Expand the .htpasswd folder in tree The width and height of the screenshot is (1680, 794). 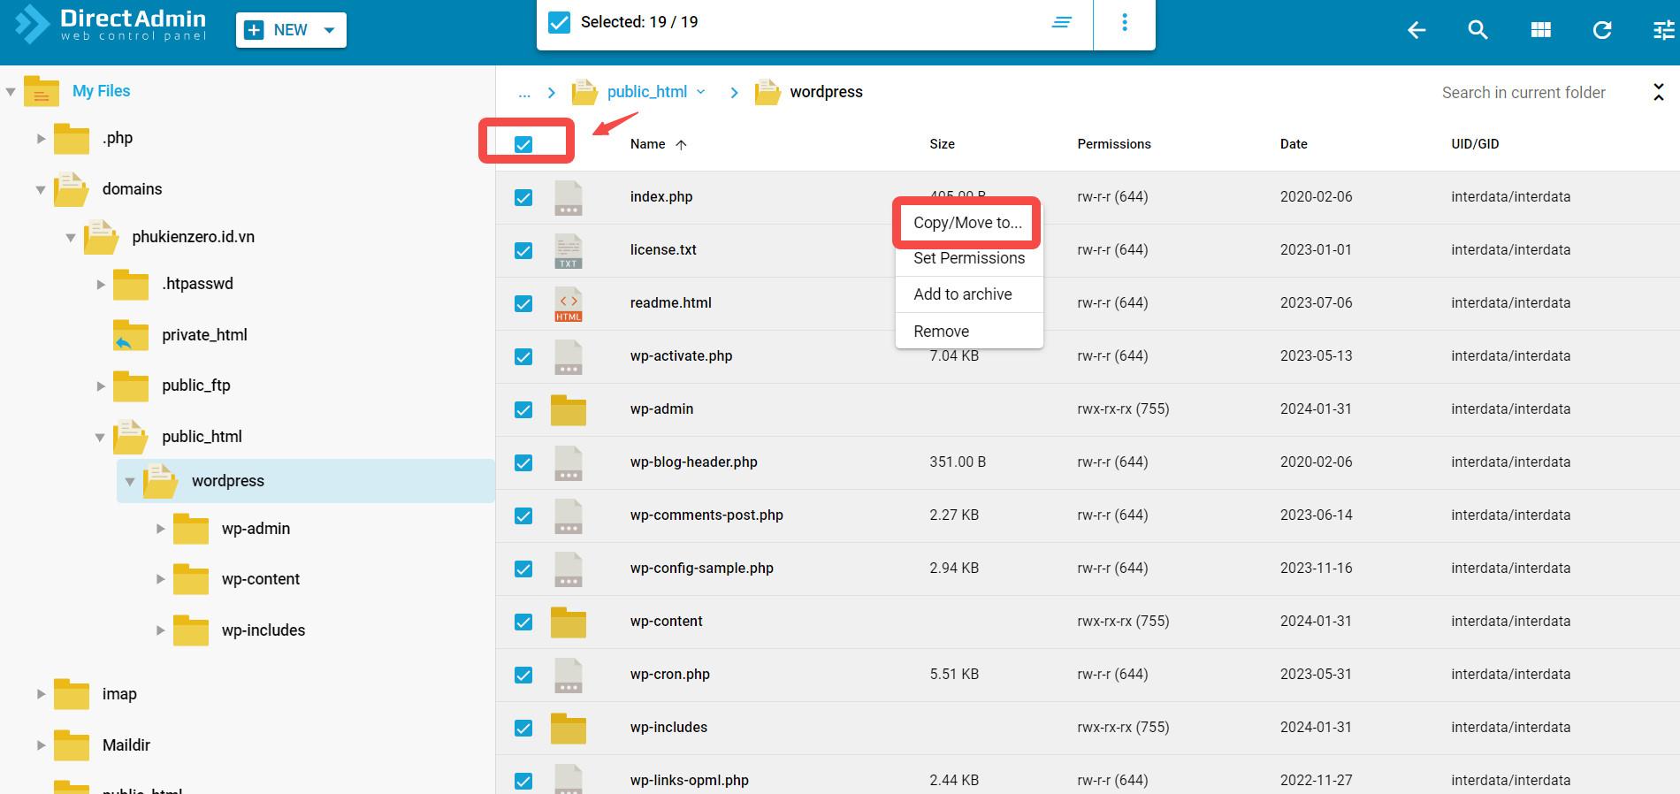[101, 285]
